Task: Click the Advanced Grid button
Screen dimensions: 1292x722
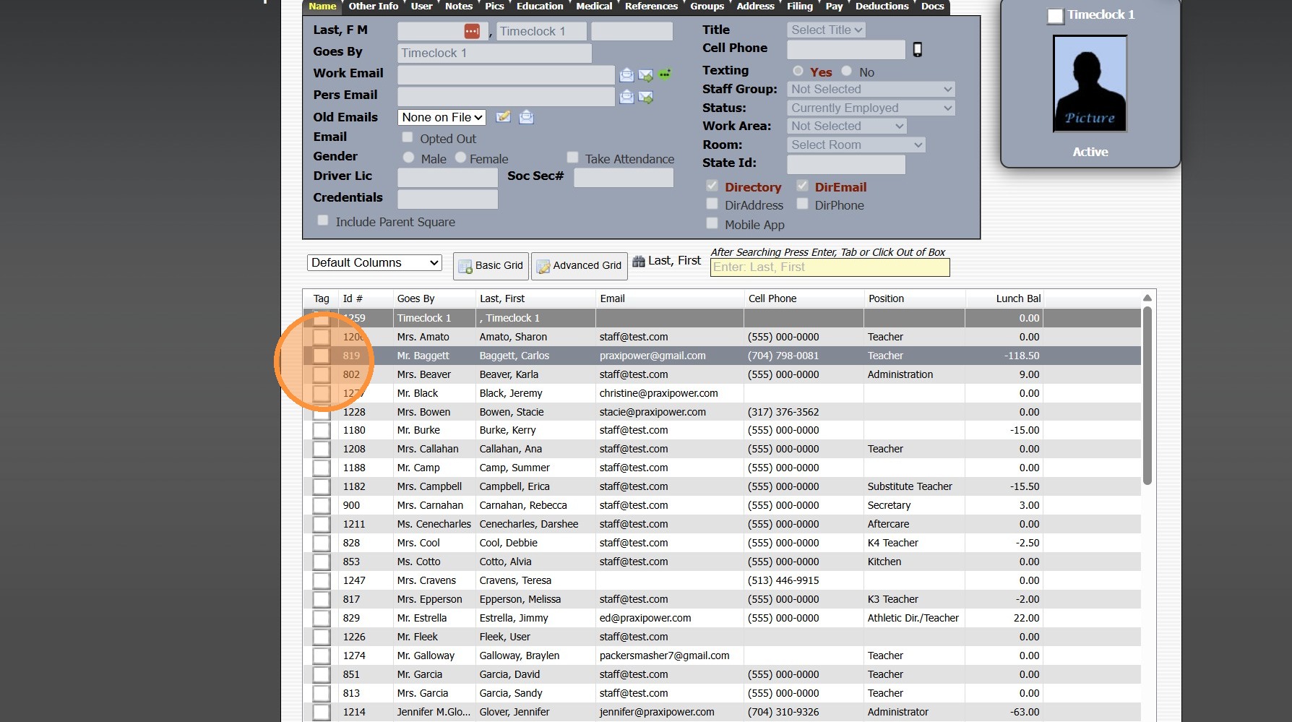Action: (x=579, y=266)
